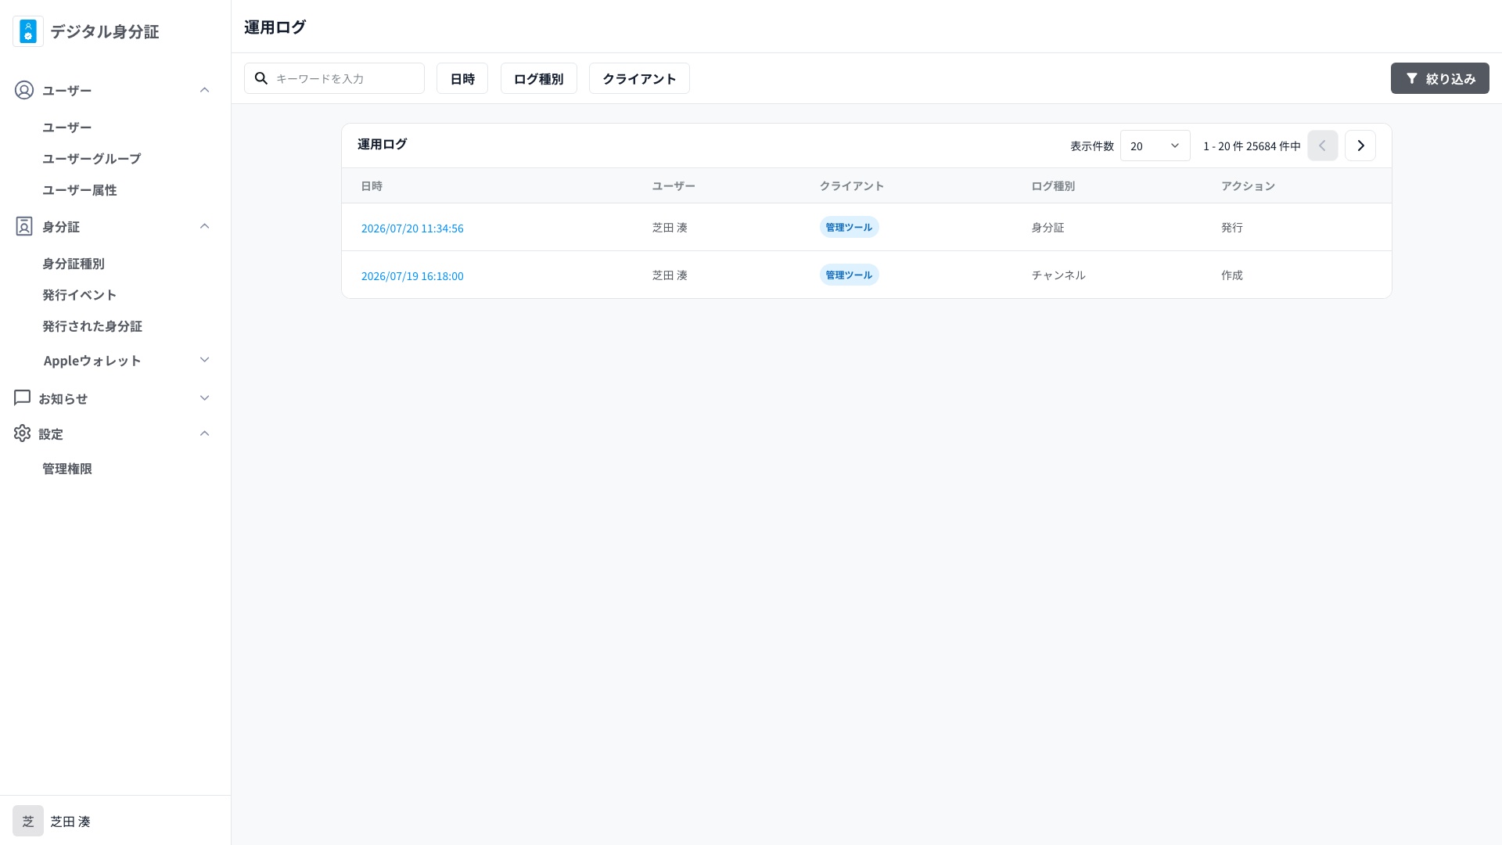Collapse the 身分証 sidebar section
Image resolution: width=1502 pixels, height=845 pixels.
(205, 226)
